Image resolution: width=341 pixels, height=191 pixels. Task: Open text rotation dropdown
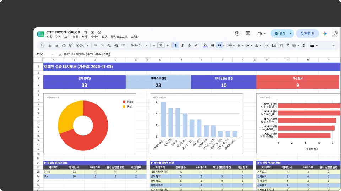pyautogui.click(x=258, y=46)
